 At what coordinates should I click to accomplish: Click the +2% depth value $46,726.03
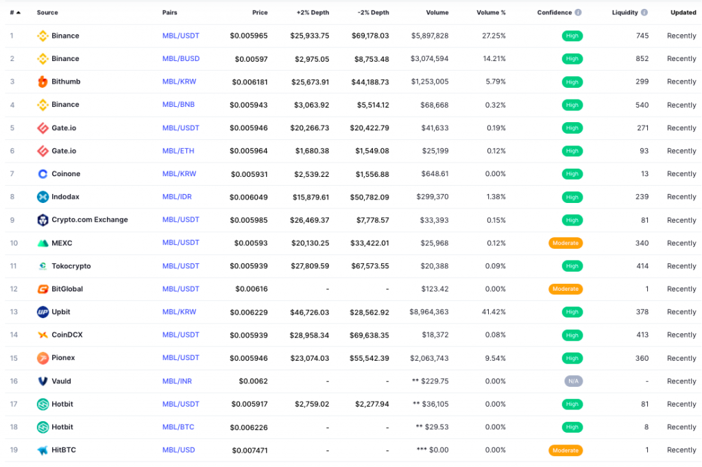(309, 312)
